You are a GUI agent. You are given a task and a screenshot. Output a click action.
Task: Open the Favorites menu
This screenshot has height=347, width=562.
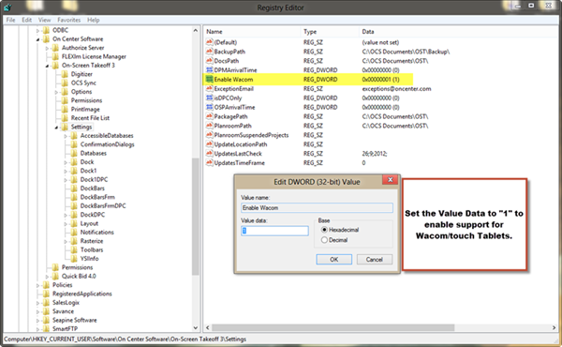(68, 20)
